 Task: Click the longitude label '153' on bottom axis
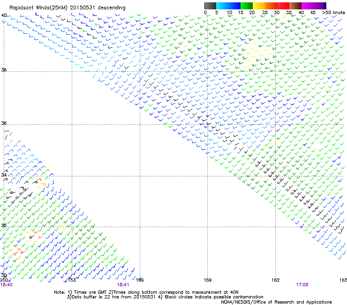[72, 280]
